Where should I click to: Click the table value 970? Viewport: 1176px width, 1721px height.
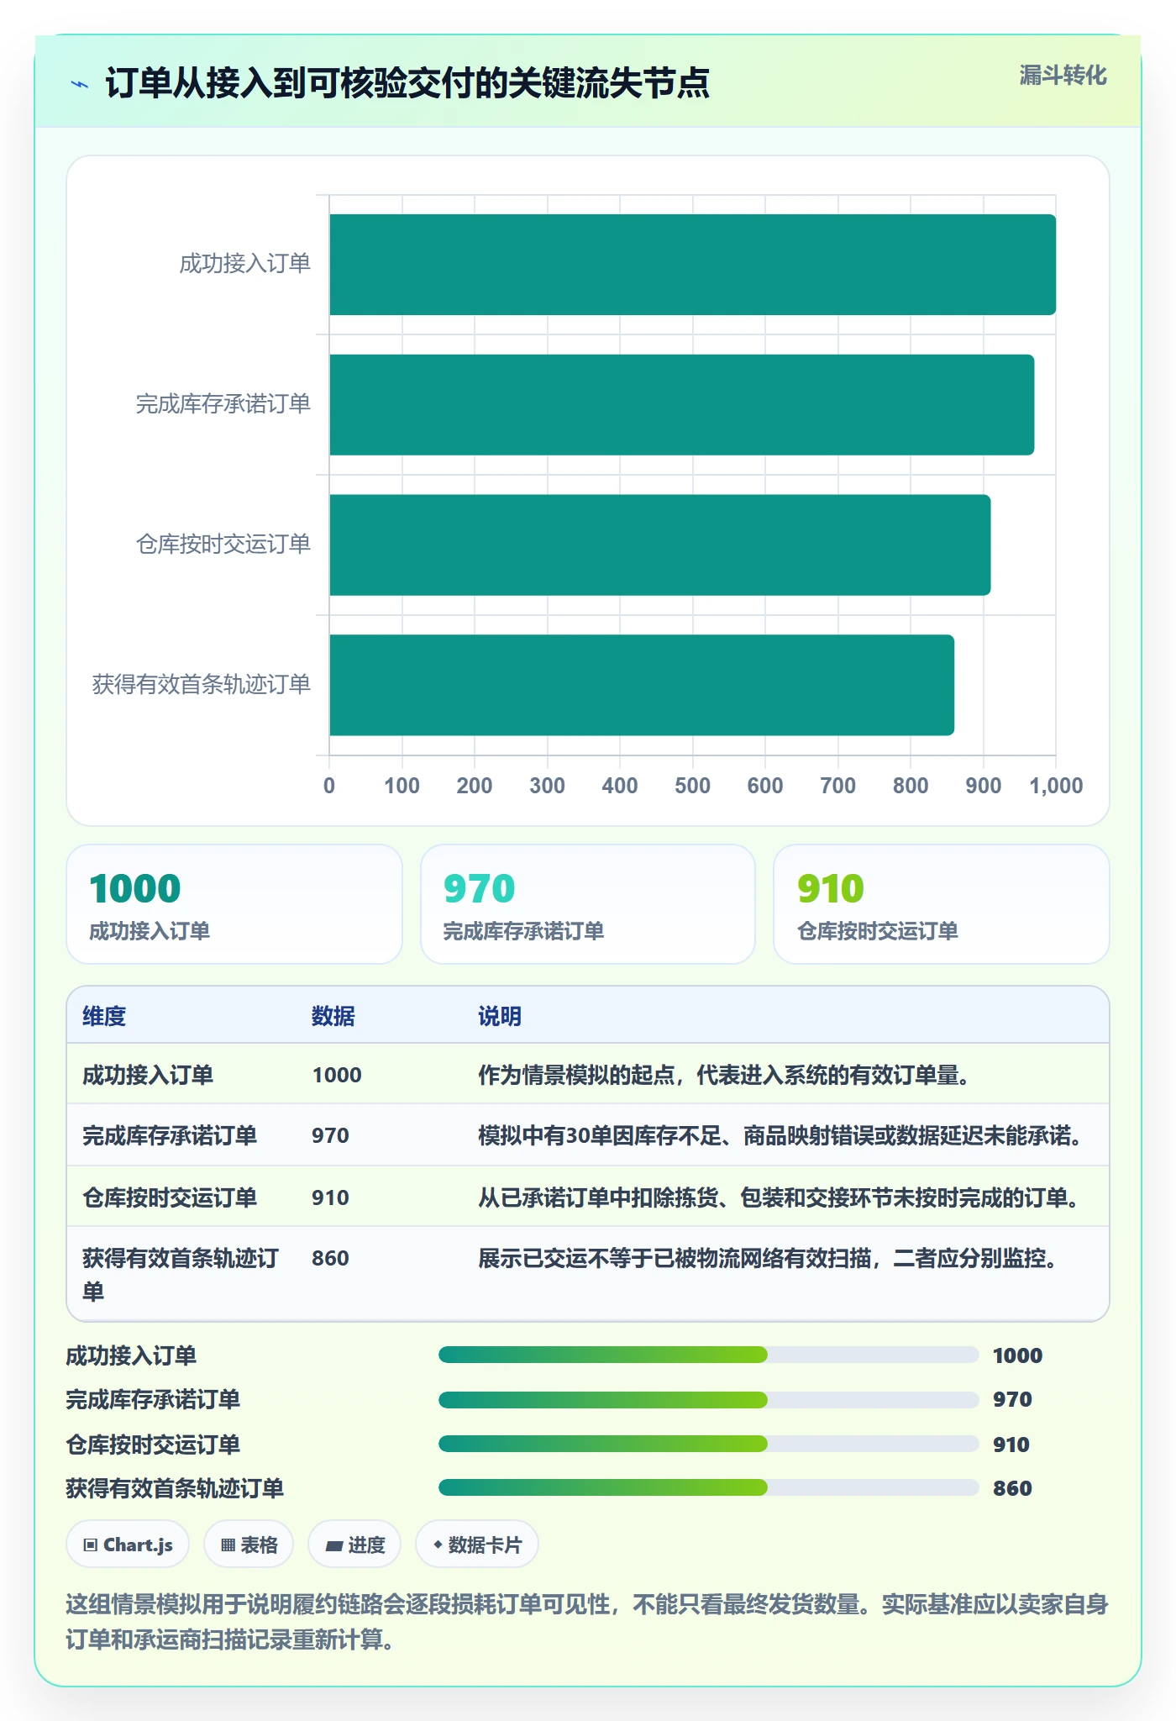point(330,1135)
